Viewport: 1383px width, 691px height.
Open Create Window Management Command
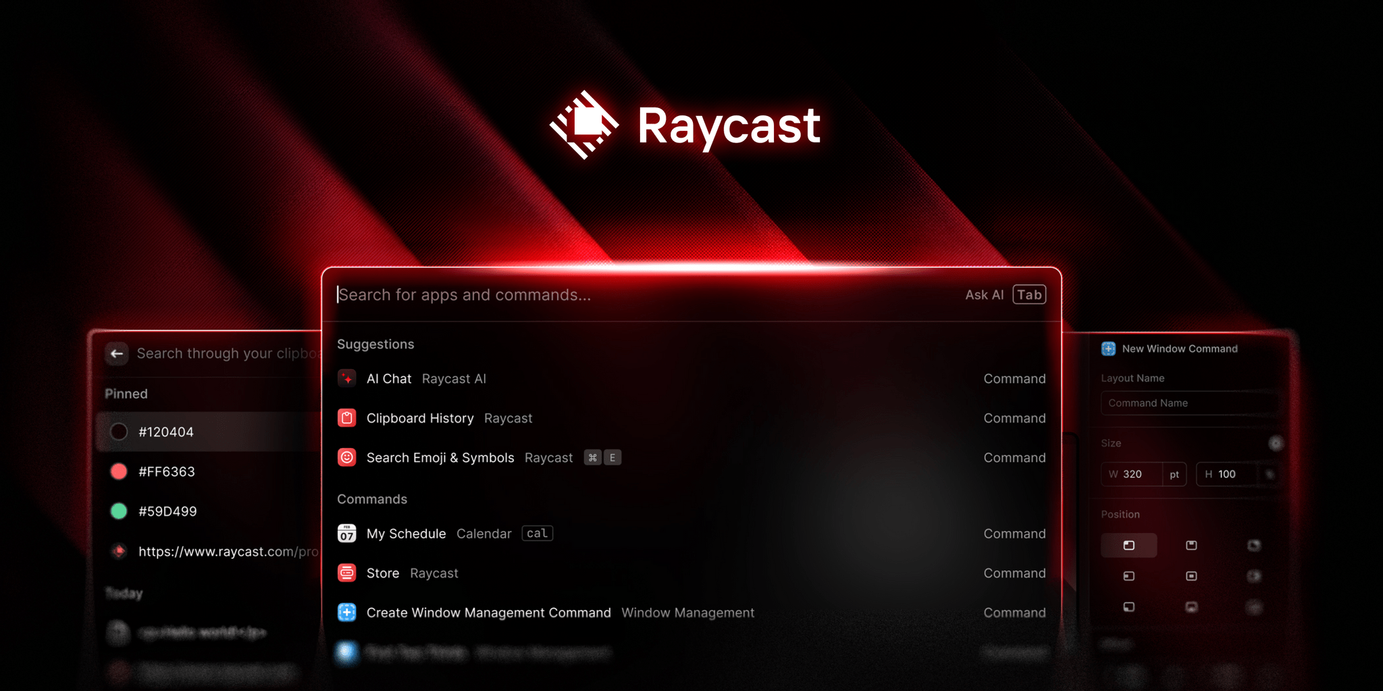691,613
